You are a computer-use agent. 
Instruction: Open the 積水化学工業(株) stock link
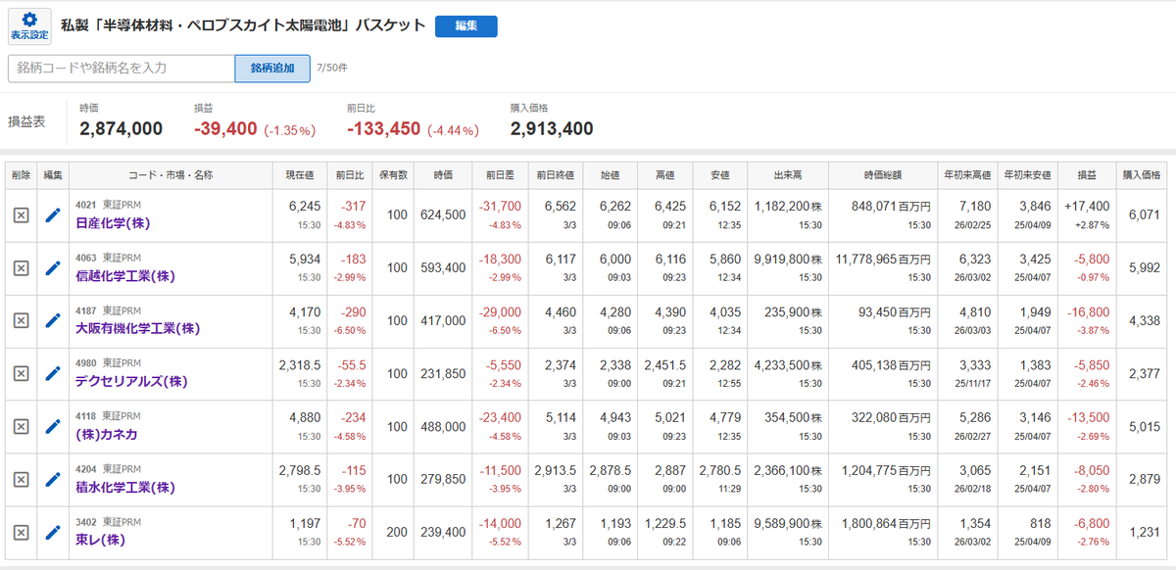(125, 488)
